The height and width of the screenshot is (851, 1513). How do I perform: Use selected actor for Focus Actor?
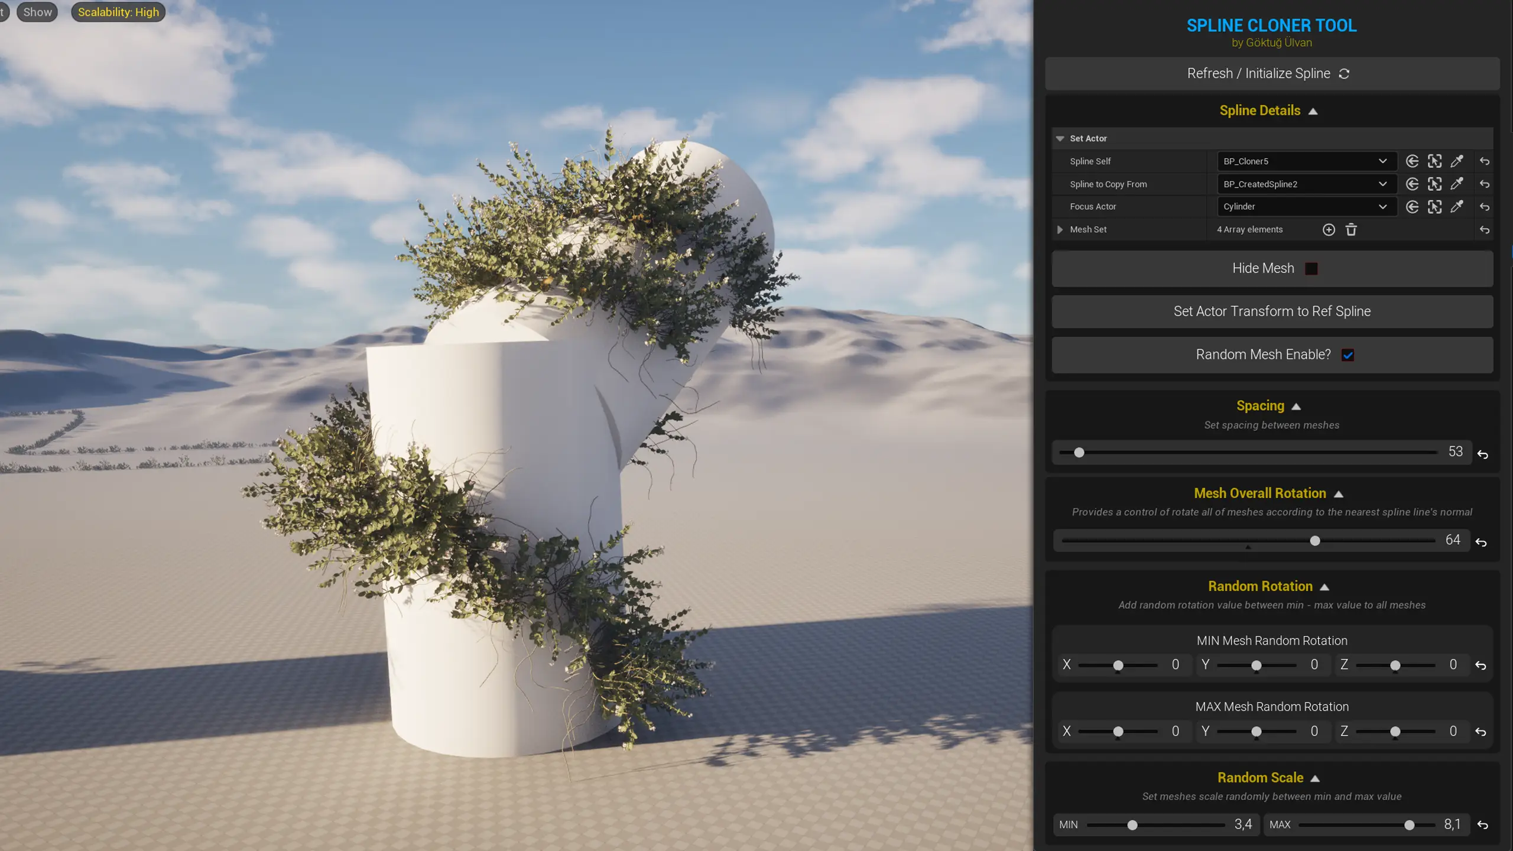click(1412, 207)
